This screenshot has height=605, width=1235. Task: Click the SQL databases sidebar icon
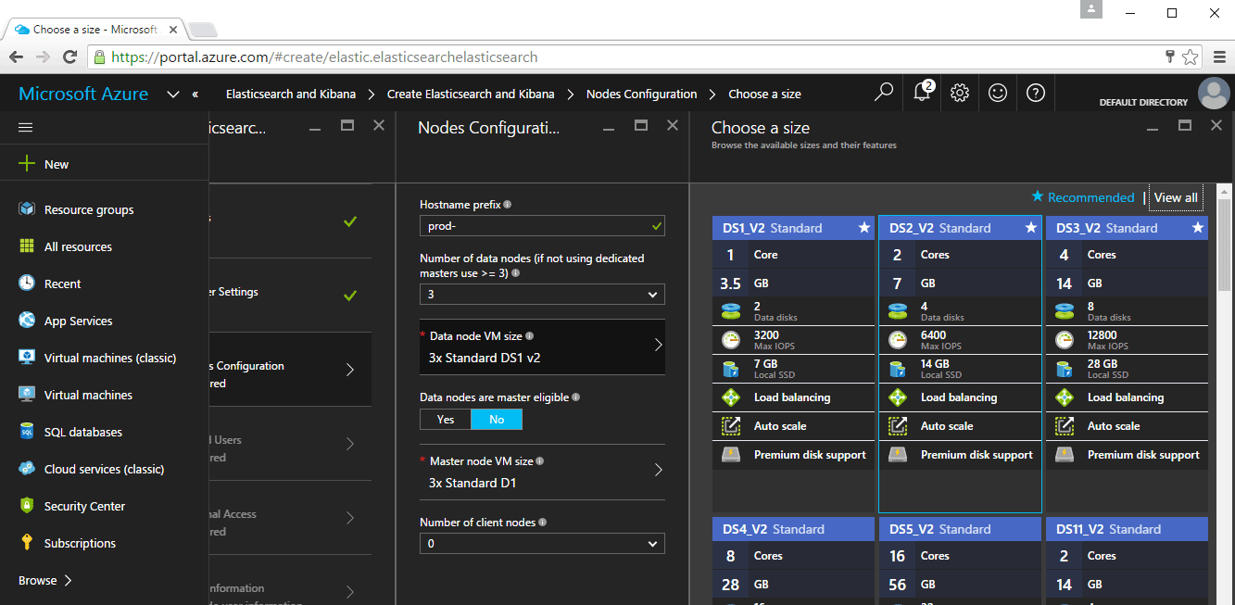tap(28, 431)
